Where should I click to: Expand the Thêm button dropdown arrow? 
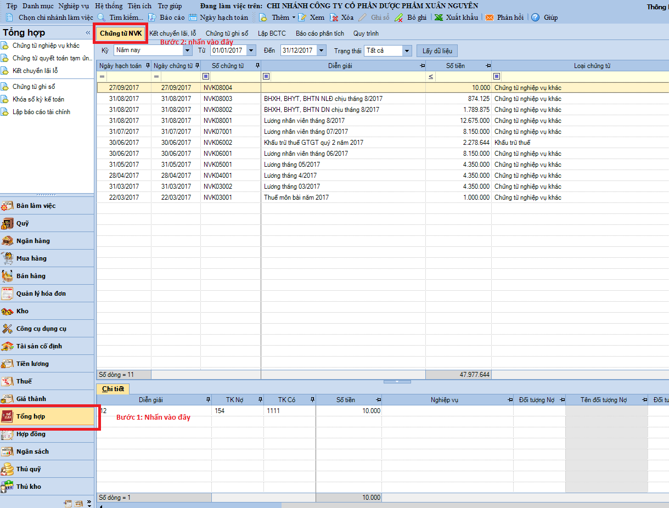(x=294, y=18)
